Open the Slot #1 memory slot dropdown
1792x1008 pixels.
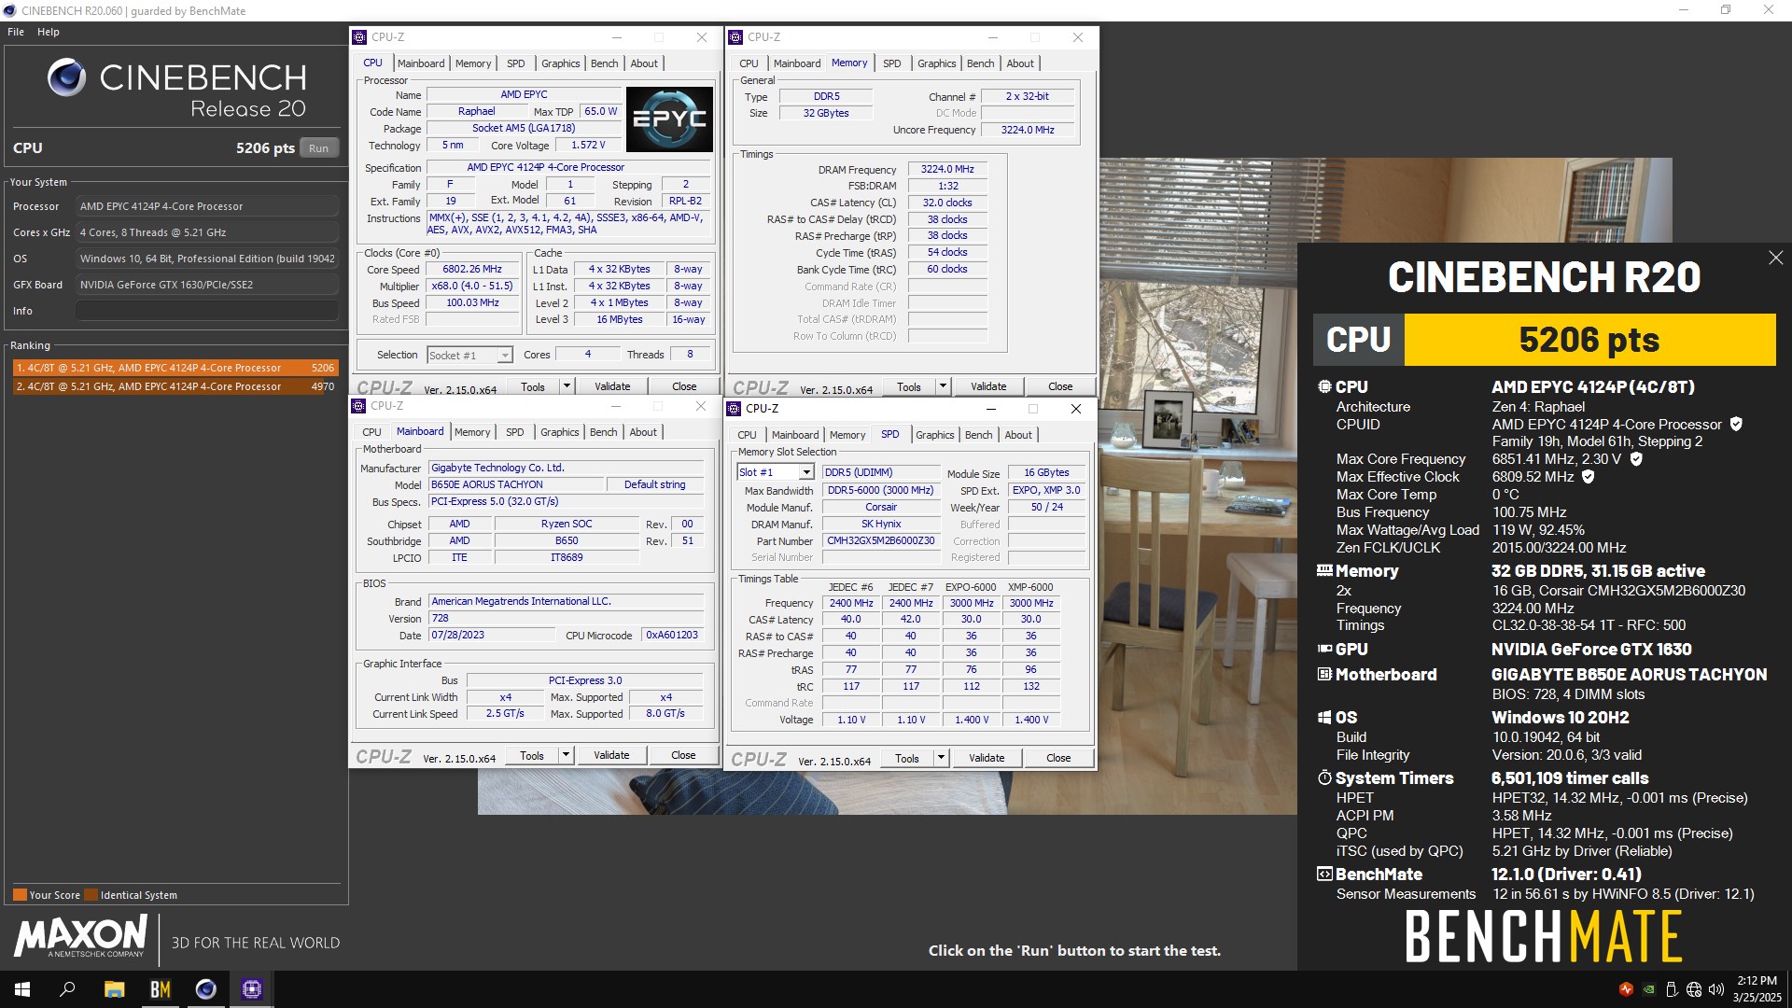776,472
